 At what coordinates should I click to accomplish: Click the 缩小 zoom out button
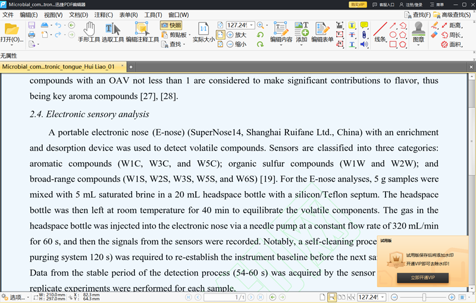[x=236, y=44]
